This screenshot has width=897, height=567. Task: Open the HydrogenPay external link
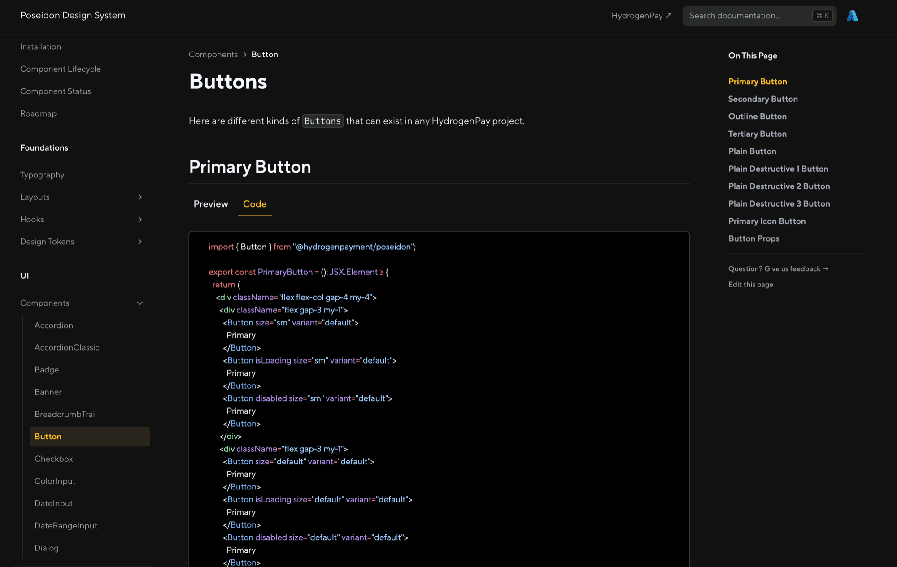pyautogui.click(x=641, y=16)
